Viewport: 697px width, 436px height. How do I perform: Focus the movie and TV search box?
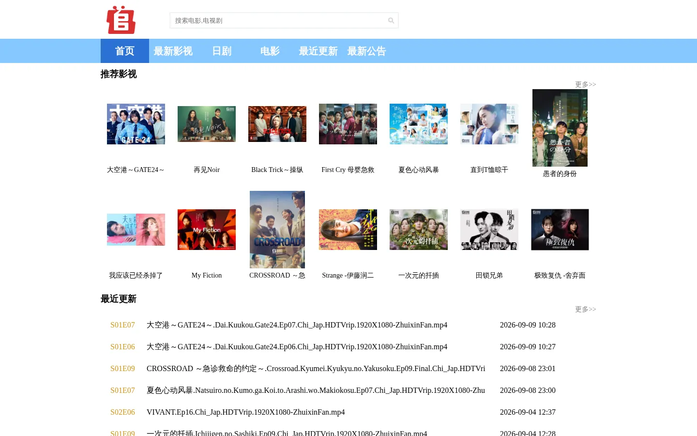pos(284,20)
